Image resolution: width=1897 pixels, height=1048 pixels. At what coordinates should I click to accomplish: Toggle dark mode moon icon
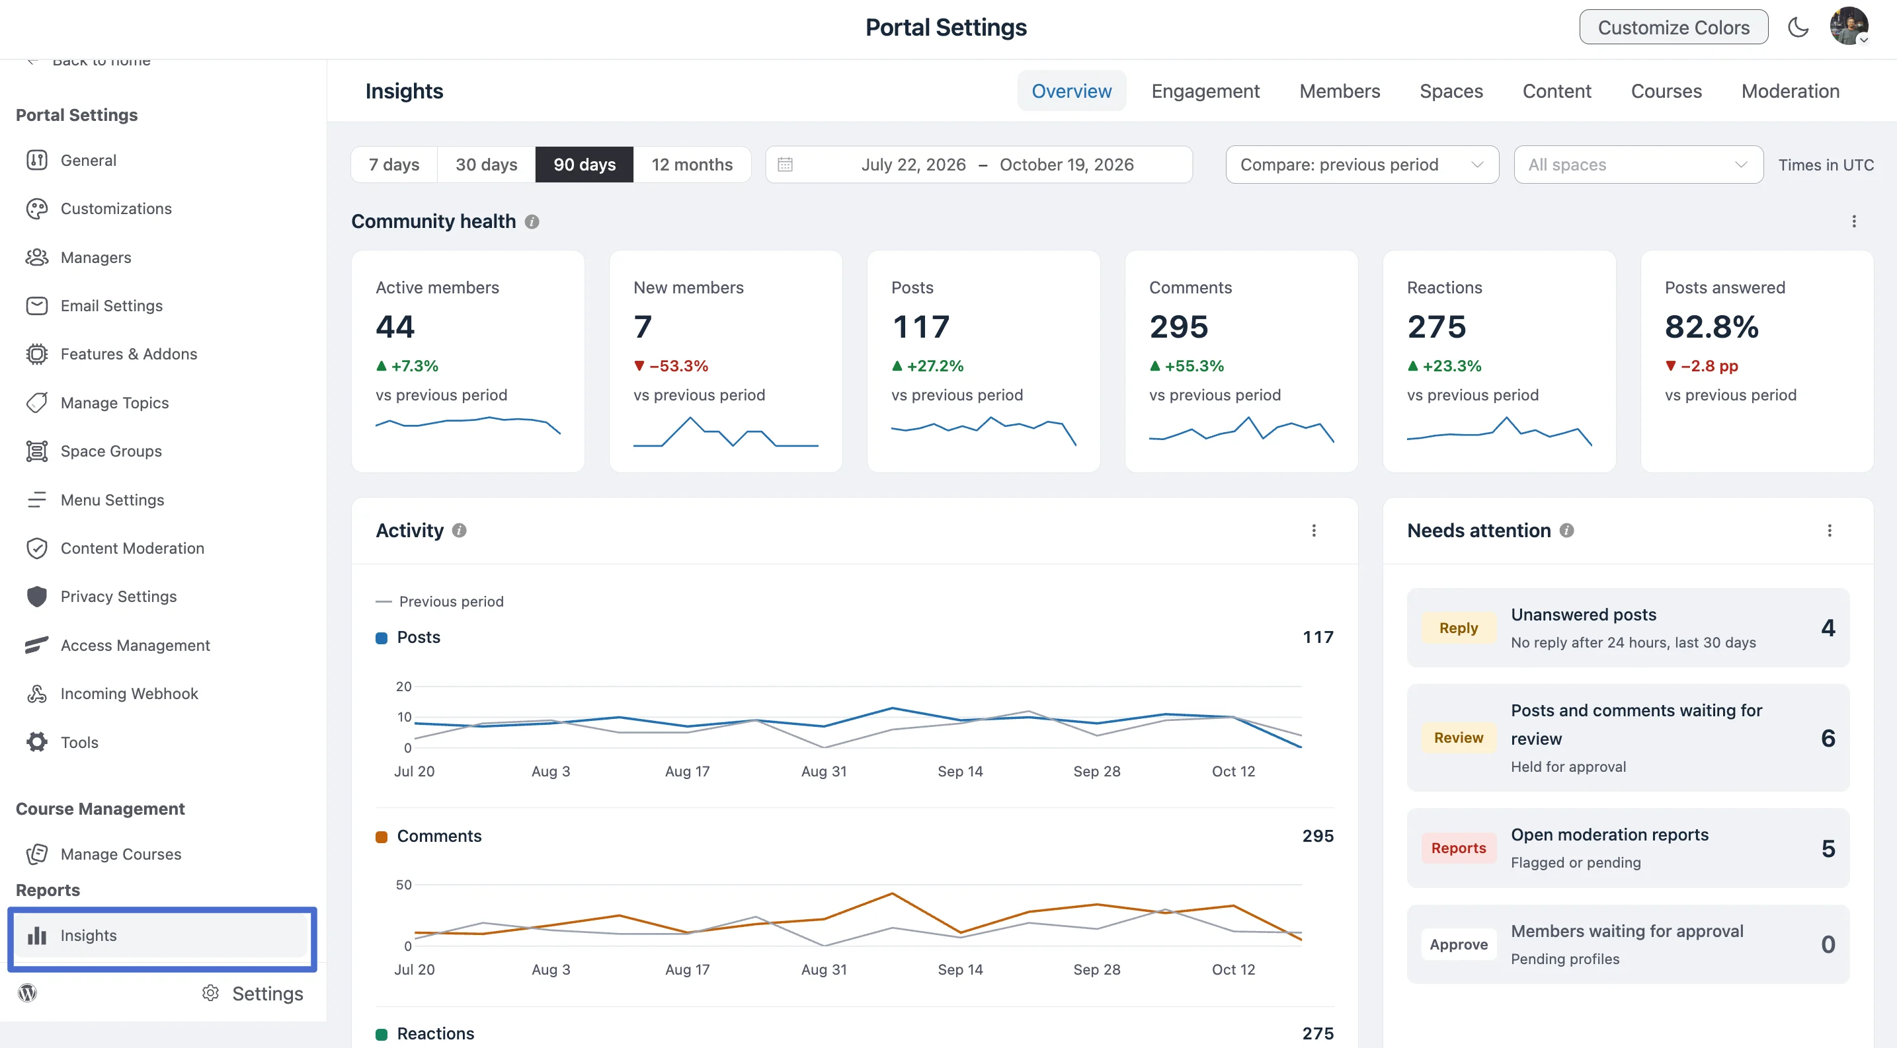point(1798,27)
